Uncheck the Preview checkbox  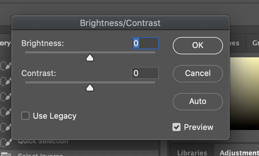coord(176,127)
